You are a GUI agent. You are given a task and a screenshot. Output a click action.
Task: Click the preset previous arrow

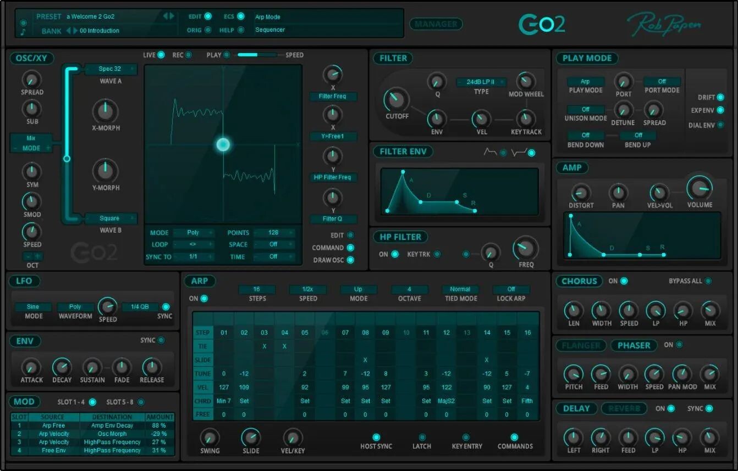tap(166, 16)
